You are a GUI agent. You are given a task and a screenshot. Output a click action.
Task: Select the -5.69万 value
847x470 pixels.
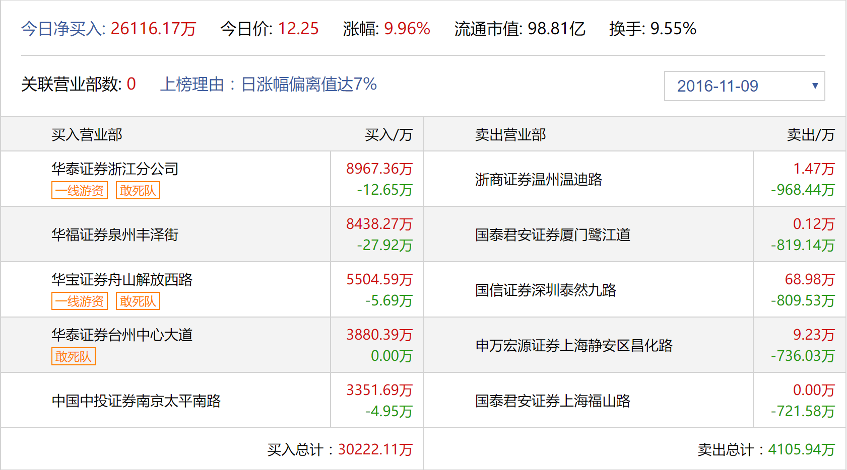click(x=389, y=300)
